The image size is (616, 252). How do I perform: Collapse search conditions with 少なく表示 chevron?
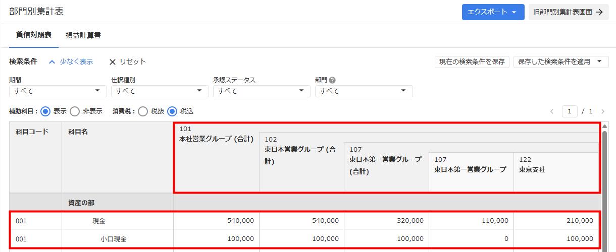click(x=52, y=62)
